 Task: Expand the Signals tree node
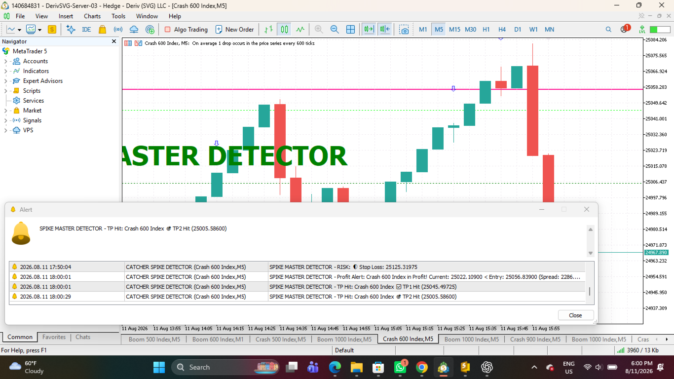click(6, 120)
